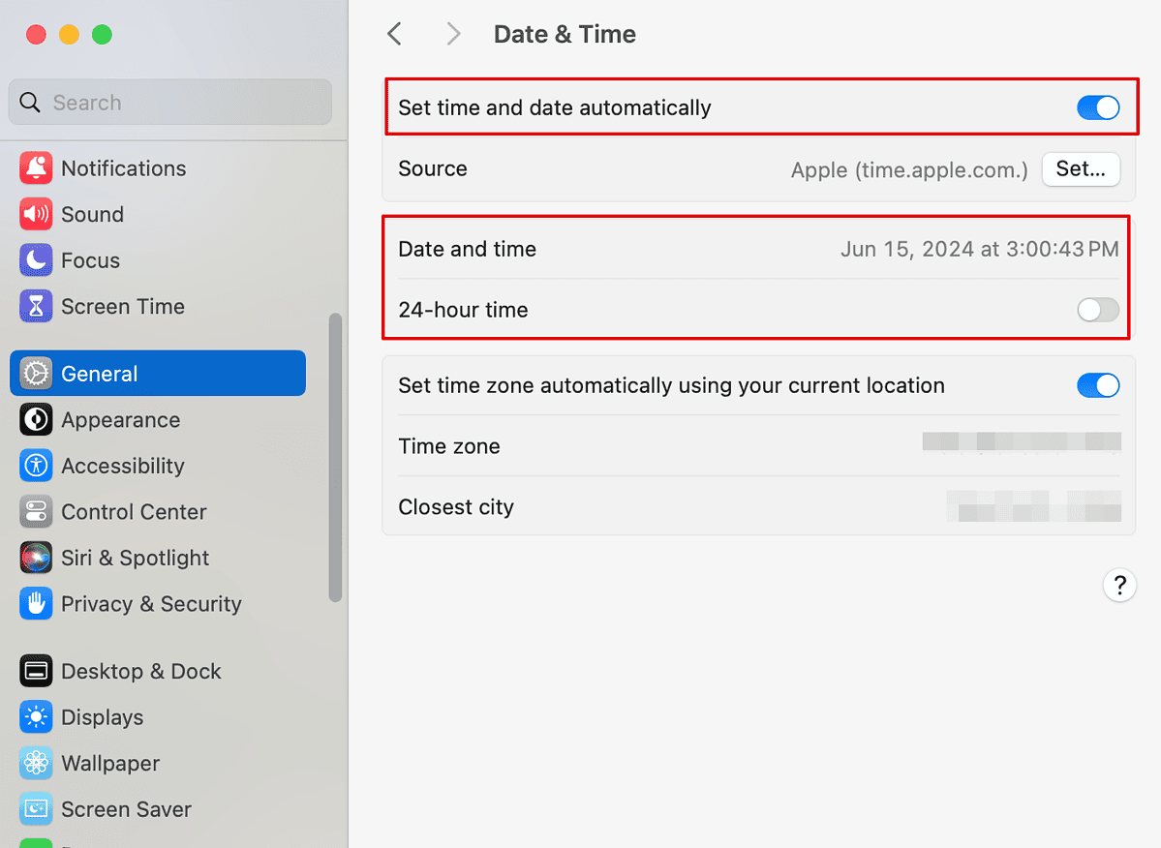Click the Search field in sidebar
Viewport: 1161px width, 848px height.
pyautogui.click(x=170, y=103)
